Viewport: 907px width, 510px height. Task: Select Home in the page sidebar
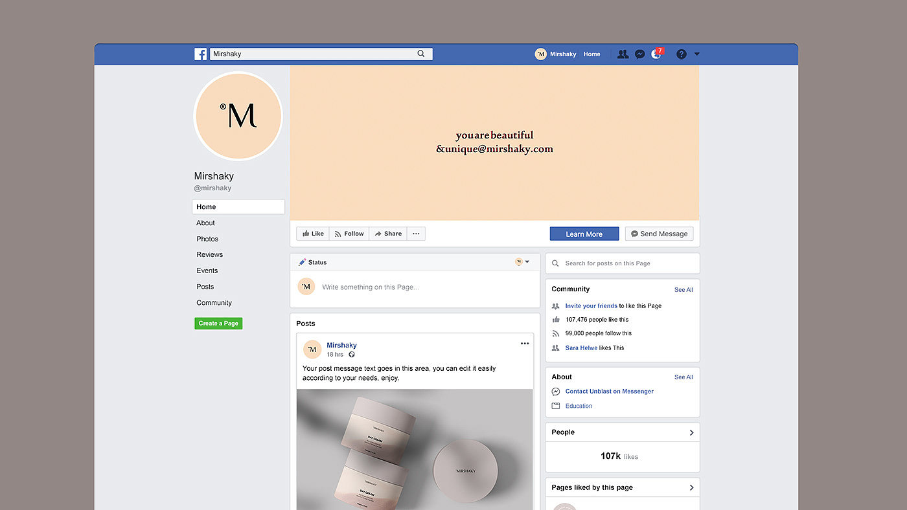[238, 207]
